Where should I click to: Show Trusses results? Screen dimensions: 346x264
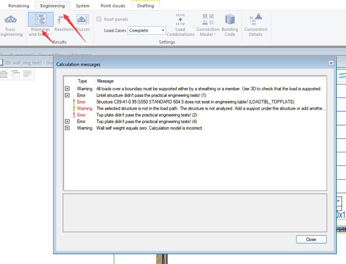83,23
